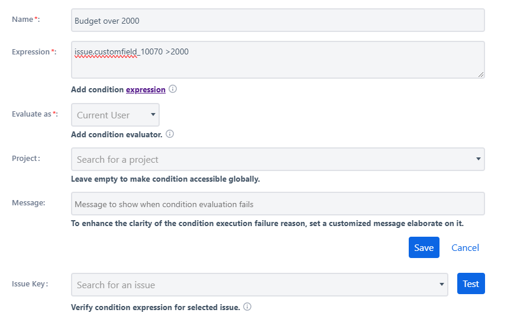Click info icon next to condition expression
This screenshot has width=530, height=332.
tap(173, 89)
